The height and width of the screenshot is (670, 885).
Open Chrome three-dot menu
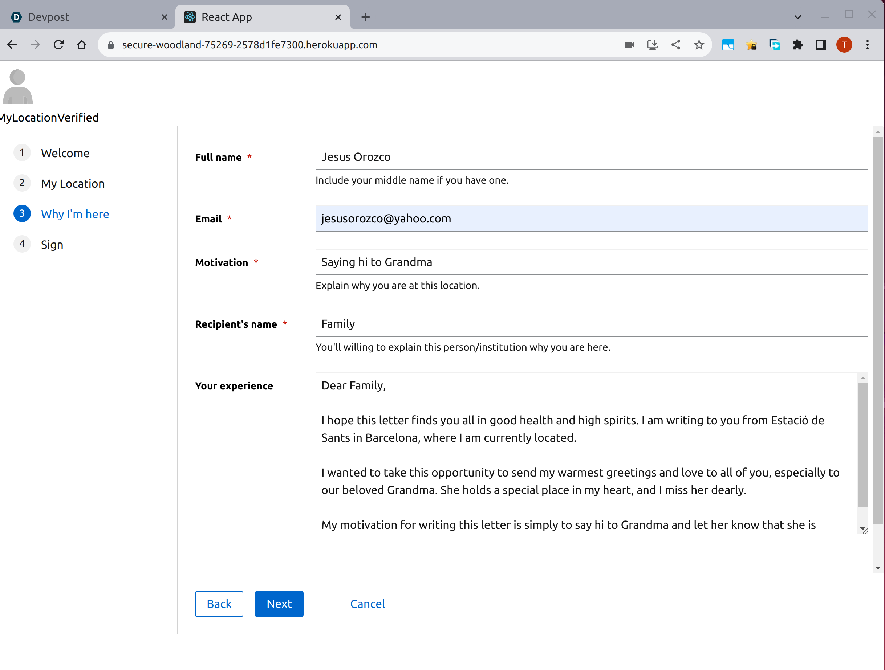click(x=868, y=45)
